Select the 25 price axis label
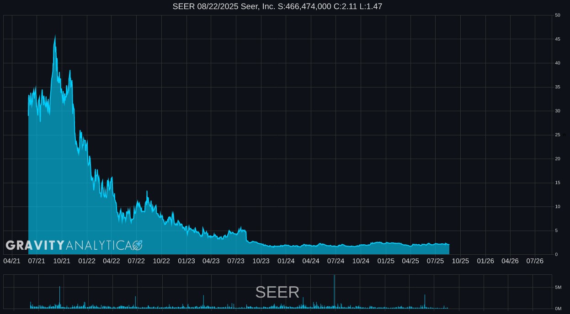The image size is (570, 314). click(x=558, y=135)
